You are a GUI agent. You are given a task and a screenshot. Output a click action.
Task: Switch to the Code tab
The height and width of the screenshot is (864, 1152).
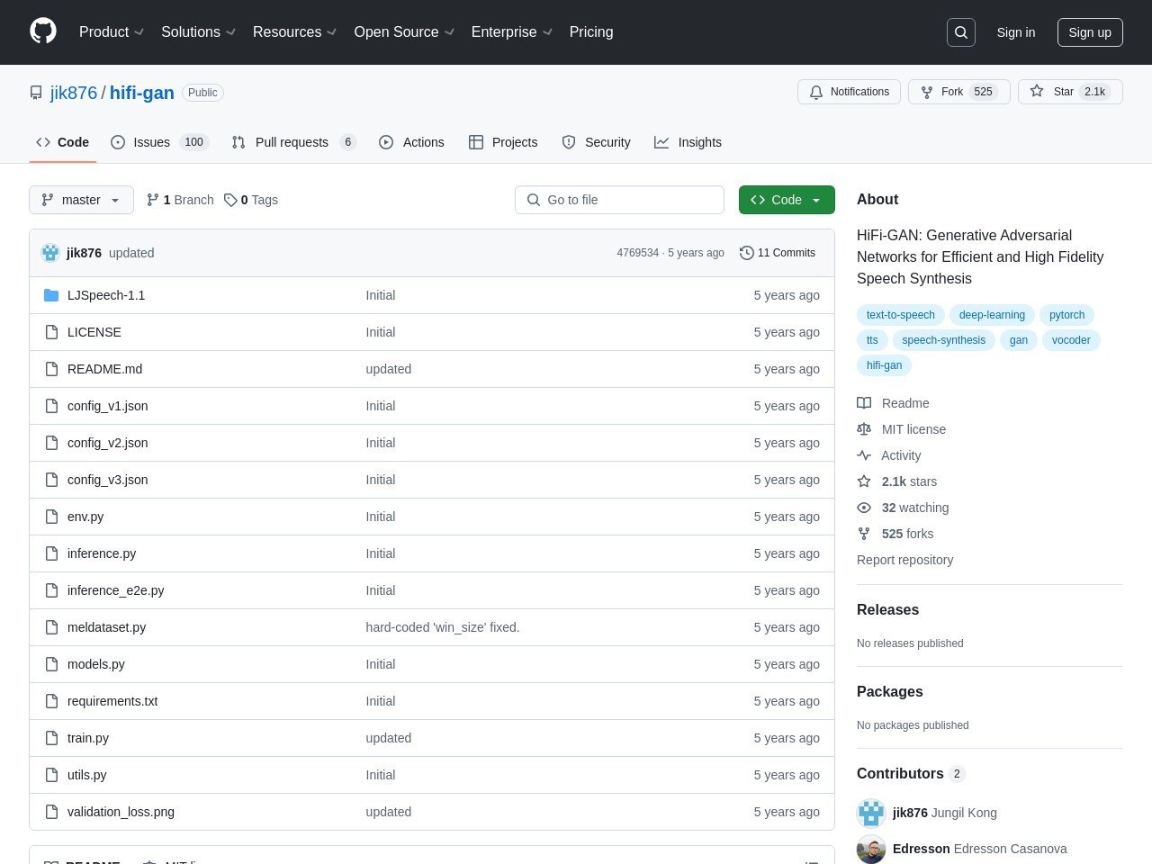pyautogui.click(x=63, y=142)
